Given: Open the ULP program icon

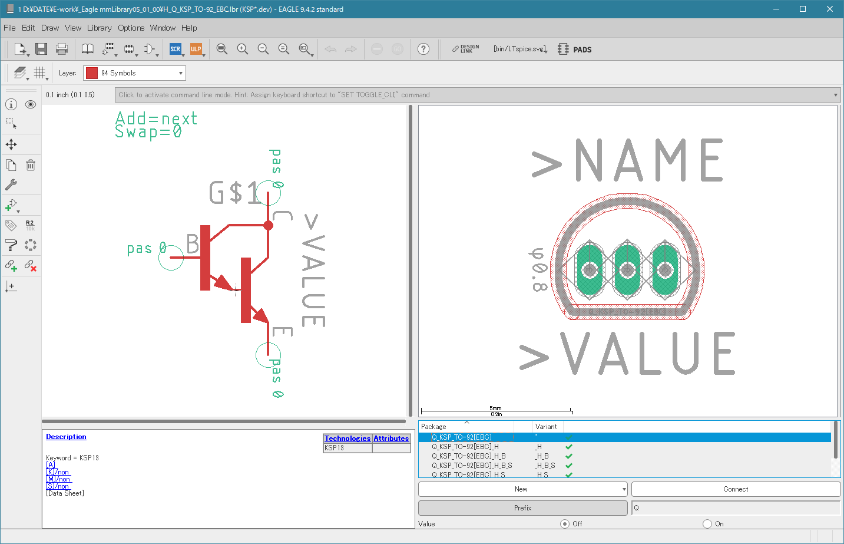Looking at the screenshot, I should coord(196,49).
